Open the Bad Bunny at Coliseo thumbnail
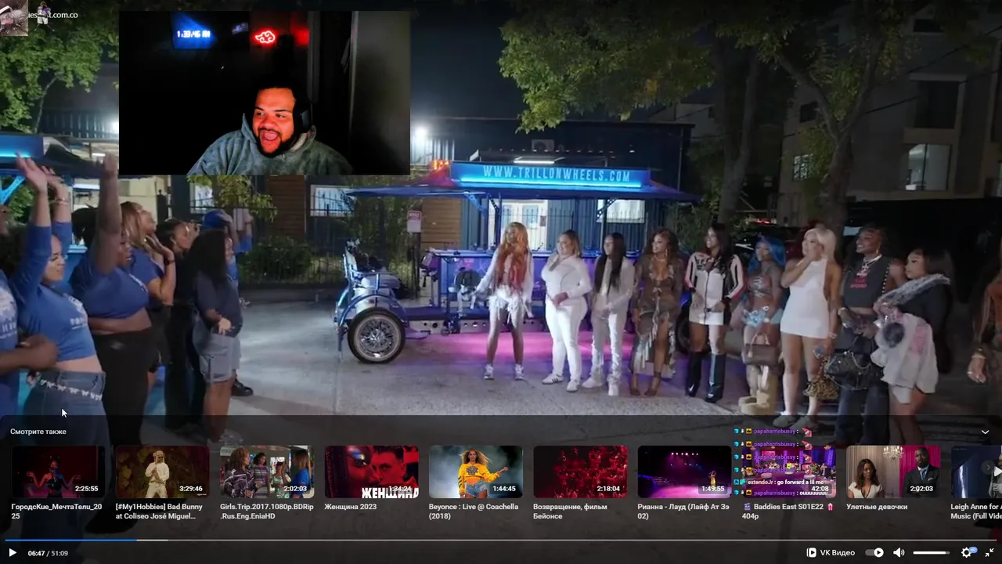 coord(162,472)
